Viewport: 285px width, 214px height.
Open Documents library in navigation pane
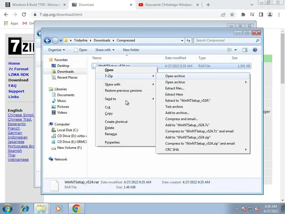click(x=66, y=95)
